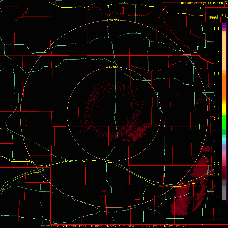228x228 pixels.
Task: Click the -0.5 value on color scale
Action: pos(216,175)
